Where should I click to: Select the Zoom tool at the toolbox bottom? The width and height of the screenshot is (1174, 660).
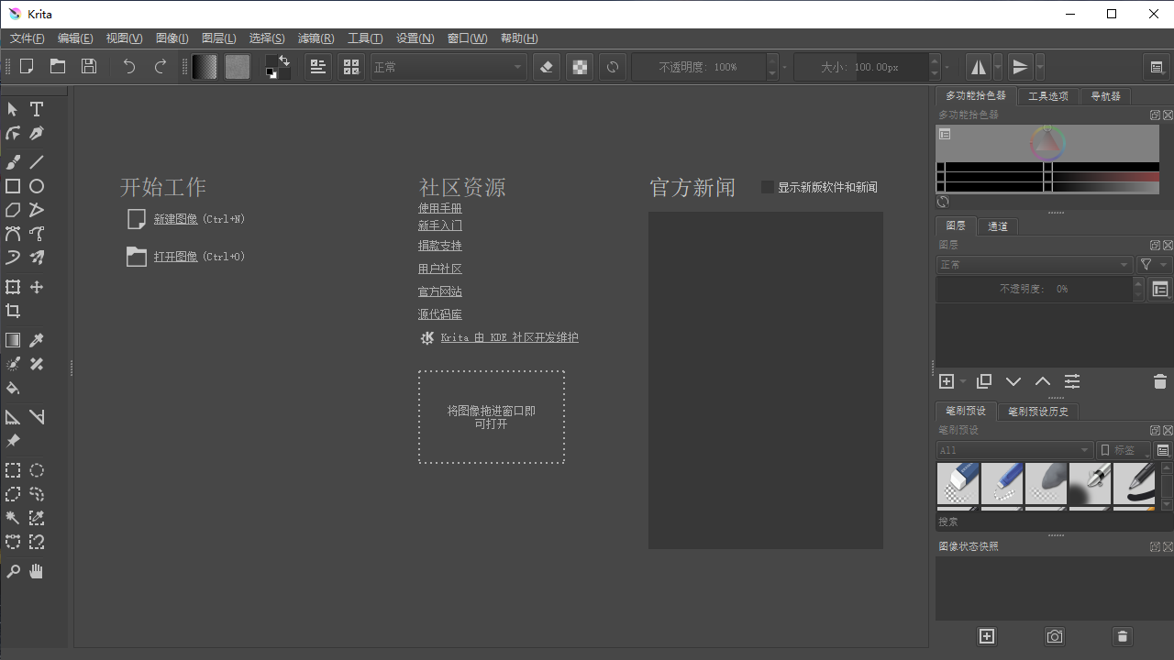(13, 571)
